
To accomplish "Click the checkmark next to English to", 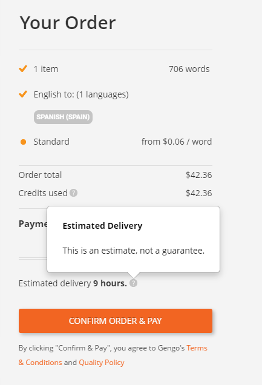I will coord(23,94).
